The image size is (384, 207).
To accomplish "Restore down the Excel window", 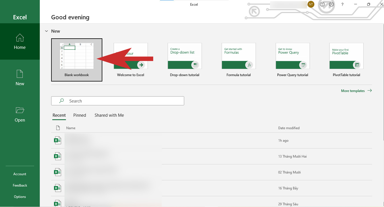I will [368, 4].
